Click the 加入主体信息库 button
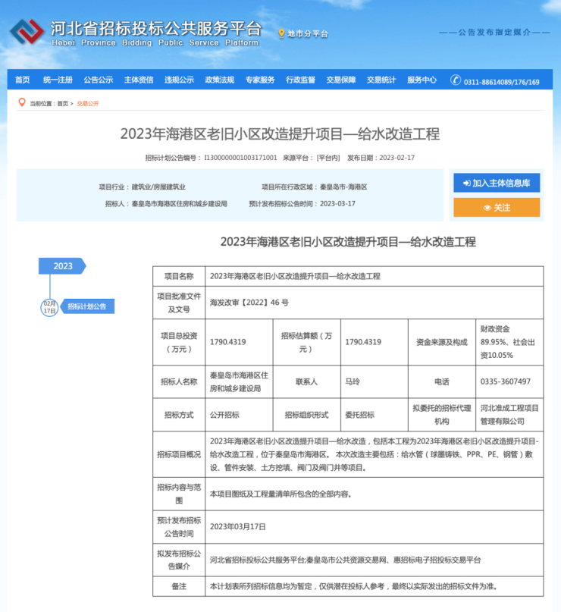This screenshot has width=561, height=612. [x=497, y=183]
